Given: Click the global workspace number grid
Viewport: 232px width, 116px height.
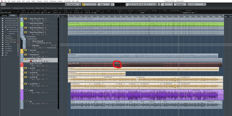Looking at the screenshot, I should (120, 4).
